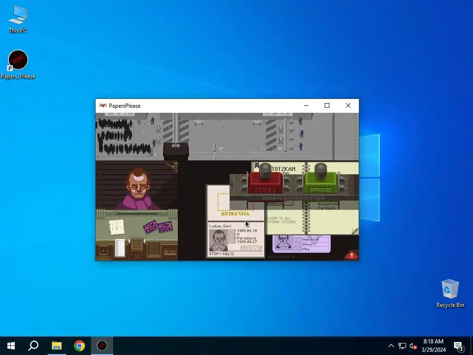Image resolution: width=473 pixels, height=355 pixels.
Task: Pick up the white transcript paper on counter
Action: 116,227
